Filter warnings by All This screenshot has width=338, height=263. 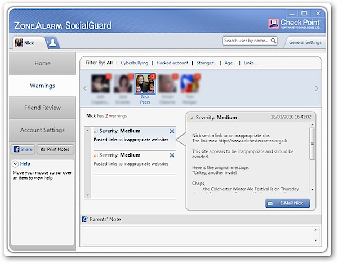click(x=110, y=63)
